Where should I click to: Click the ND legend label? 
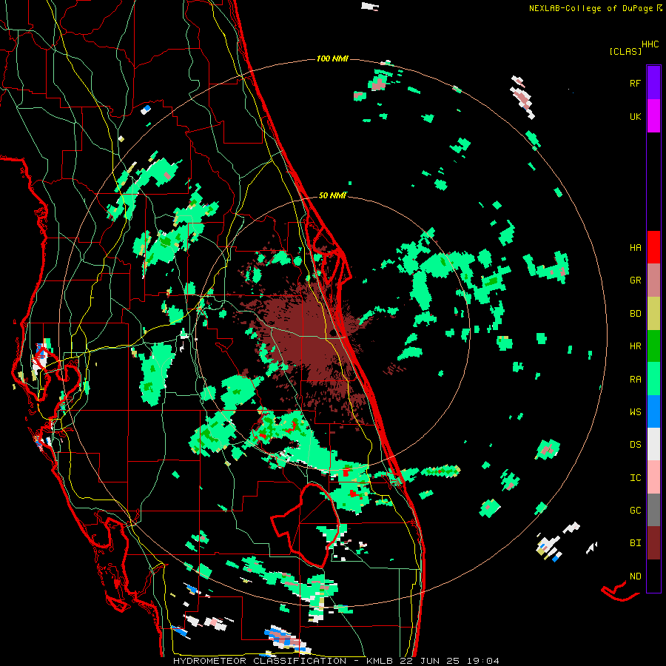point(635,576)
